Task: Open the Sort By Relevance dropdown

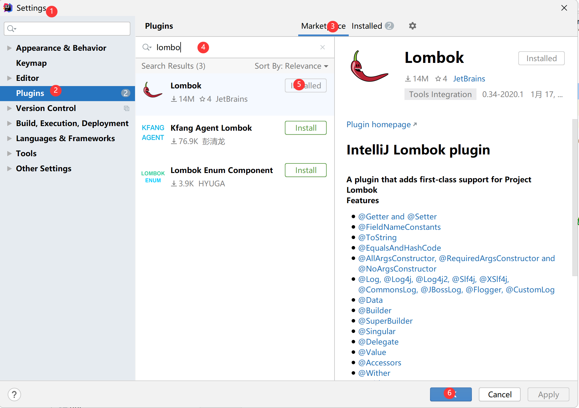Action: tap(291, 66)
